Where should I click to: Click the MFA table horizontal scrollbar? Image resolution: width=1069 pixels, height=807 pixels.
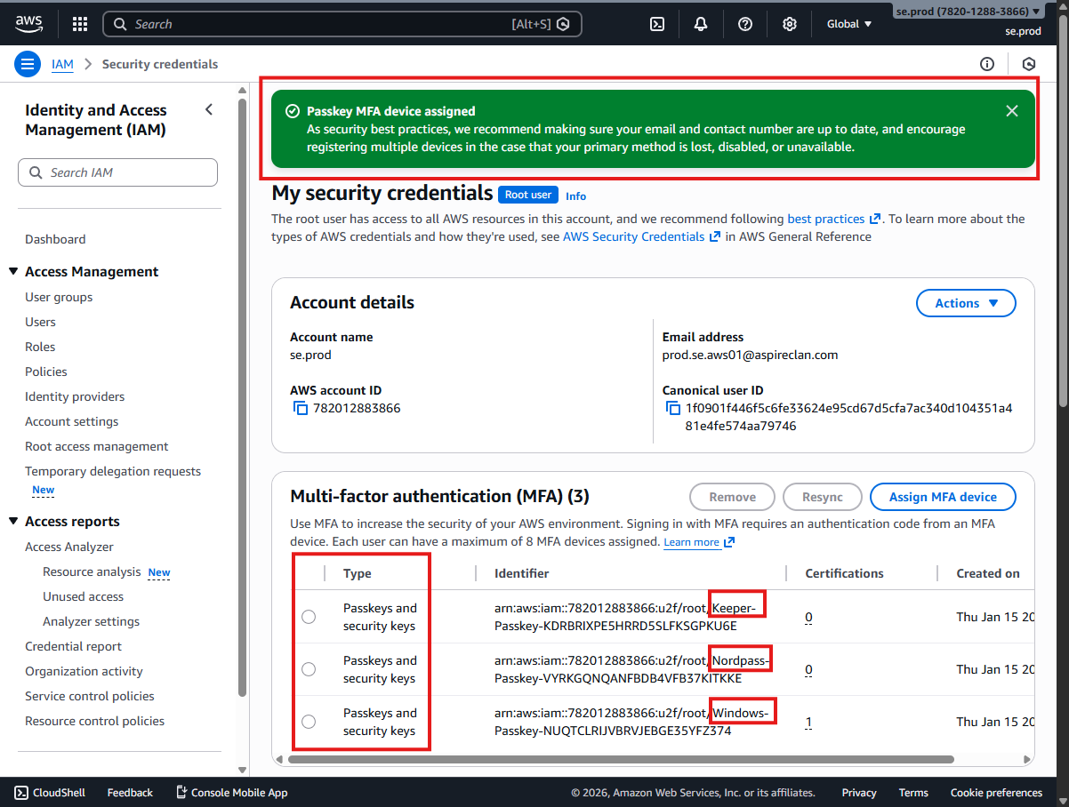[621, 759]
